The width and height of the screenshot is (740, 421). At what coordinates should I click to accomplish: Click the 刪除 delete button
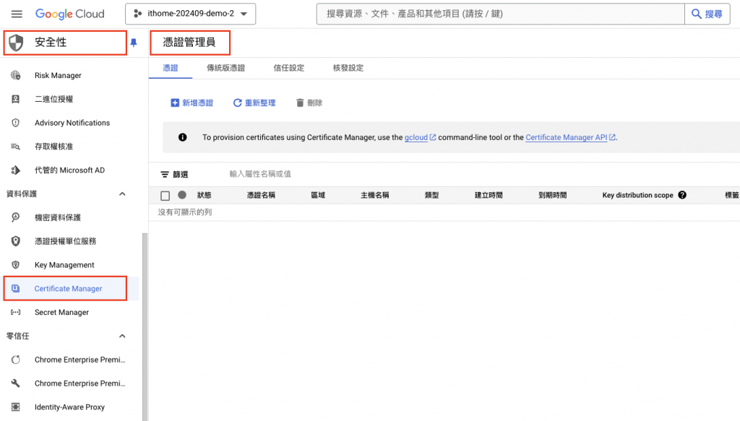309,103
